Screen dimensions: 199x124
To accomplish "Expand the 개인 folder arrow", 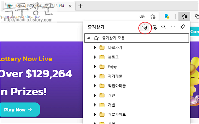I will pyautogui.click(x=95, y=95).
